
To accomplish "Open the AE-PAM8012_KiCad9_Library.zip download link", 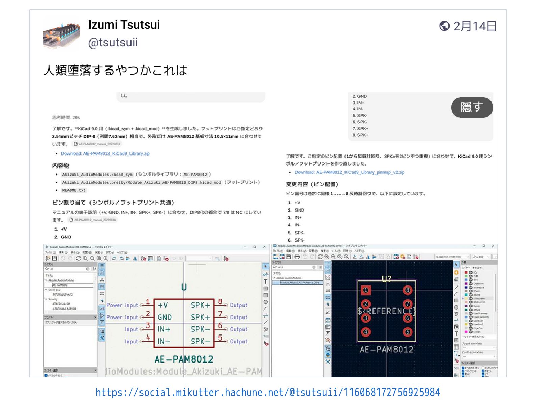I will 105,154.
